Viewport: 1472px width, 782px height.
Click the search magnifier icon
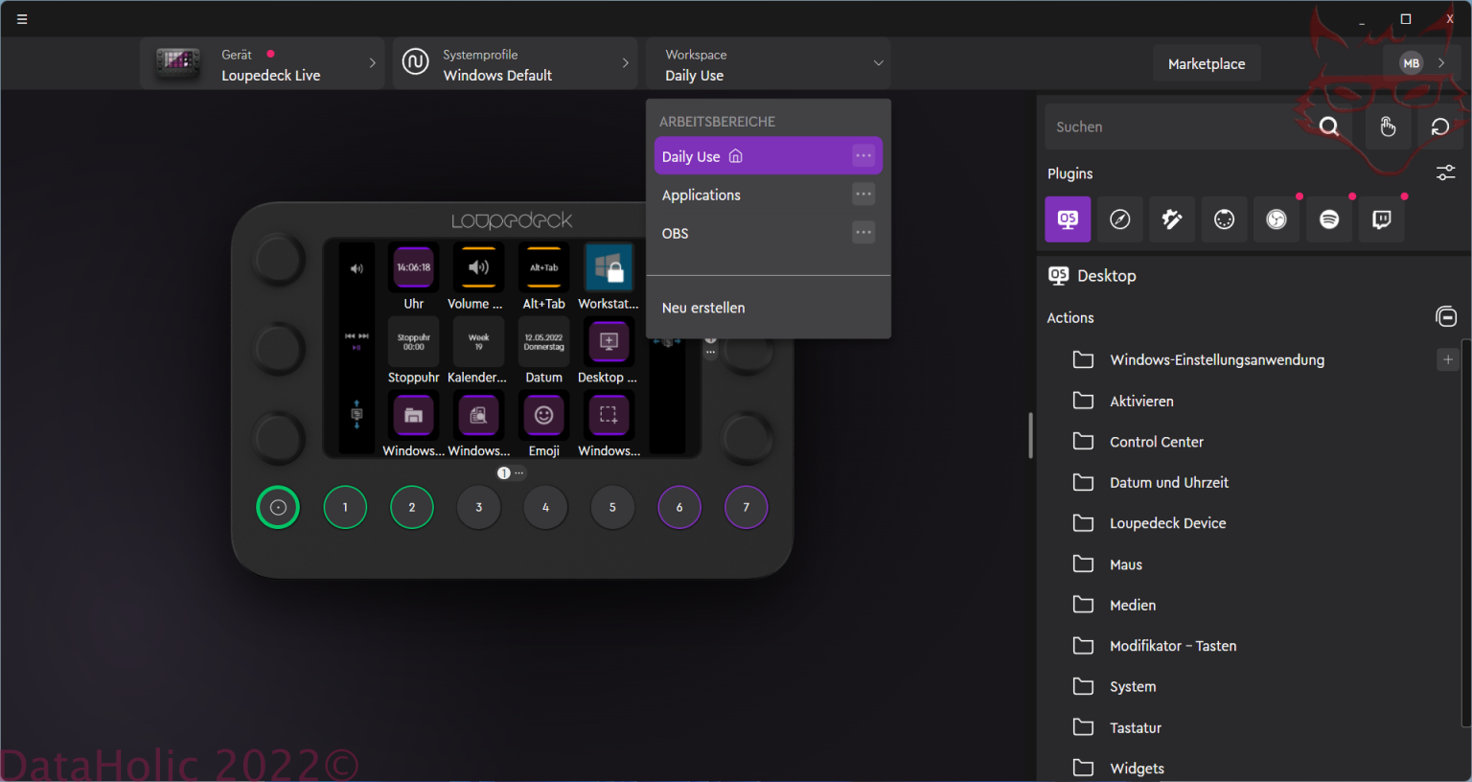[x=1329, y=126]
